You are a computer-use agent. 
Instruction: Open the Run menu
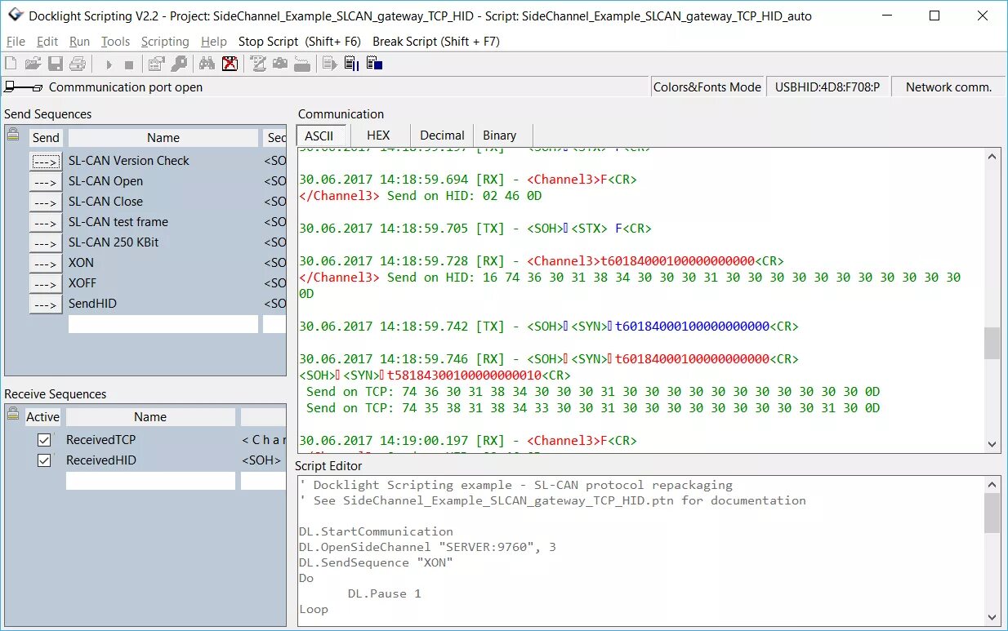(79, 42)
